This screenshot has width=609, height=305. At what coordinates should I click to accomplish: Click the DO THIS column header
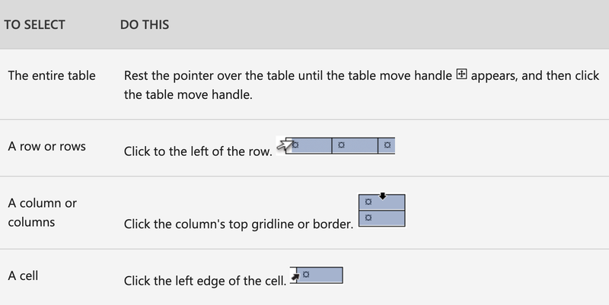pos(145,25)
